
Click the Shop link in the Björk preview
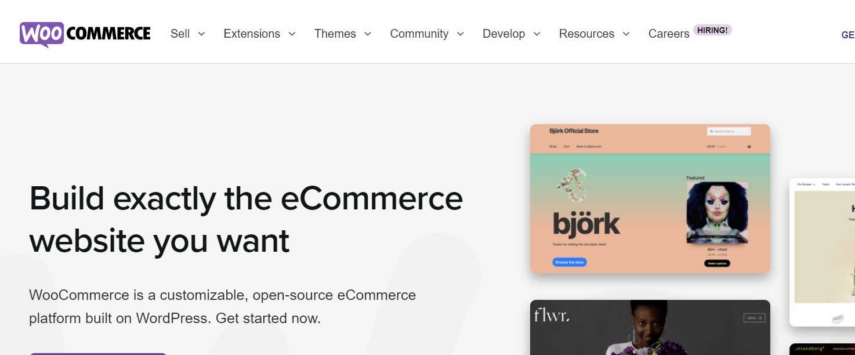click(553, 147)
